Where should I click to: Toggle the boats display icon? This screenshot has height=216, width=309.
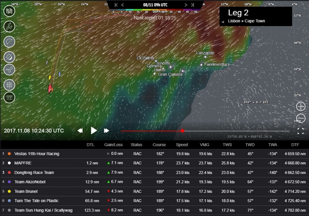(x=9, y=26)
